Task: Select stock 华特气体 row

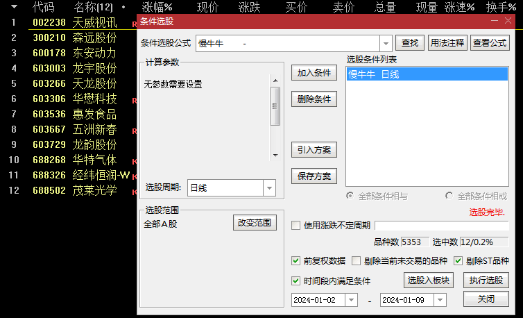Action: (x=95, y=160)
